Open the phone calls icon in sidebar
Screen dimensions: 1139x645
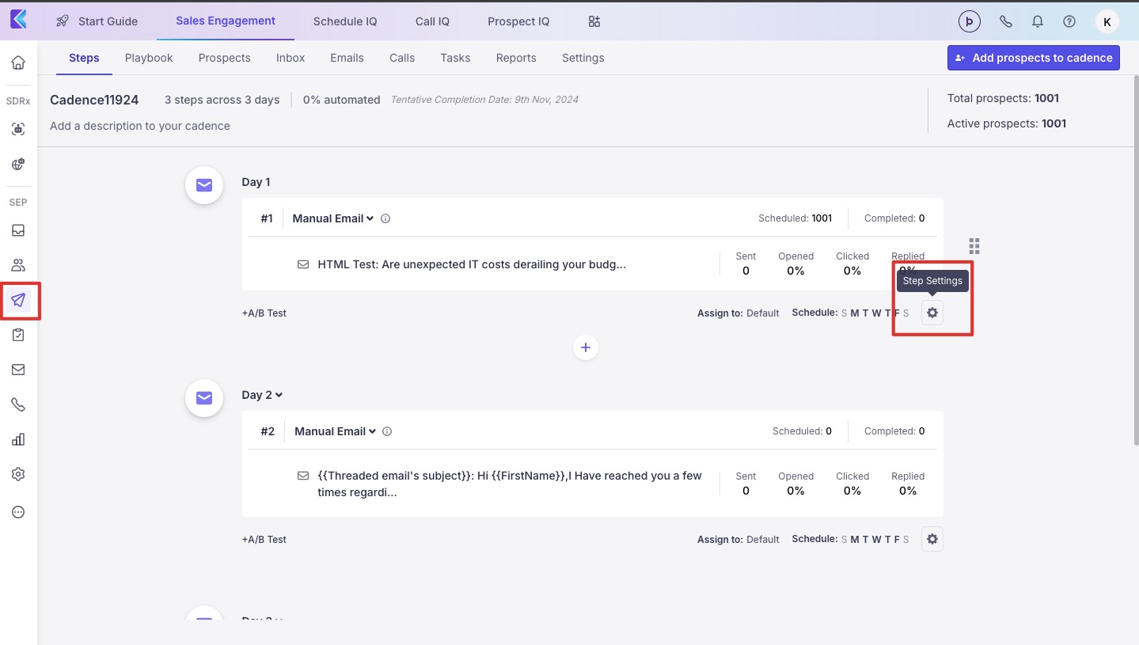tap(18, 404)
